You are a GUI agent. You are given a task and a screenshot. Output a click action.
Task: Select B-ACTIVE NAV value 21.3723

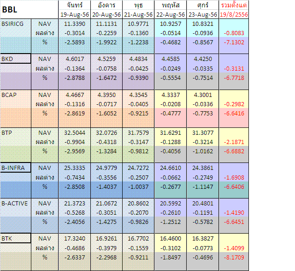click(75, 203)
